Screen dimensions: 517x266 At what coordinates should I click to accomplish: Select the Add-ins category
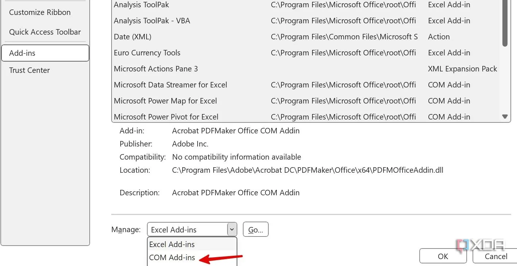pyautogui.click(x=45, y=53)
